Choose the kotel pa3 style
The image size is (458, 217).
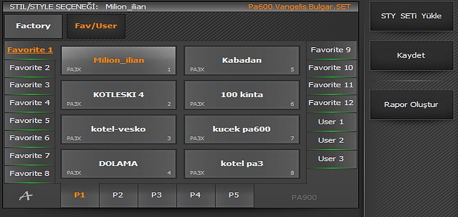(242, 164)
